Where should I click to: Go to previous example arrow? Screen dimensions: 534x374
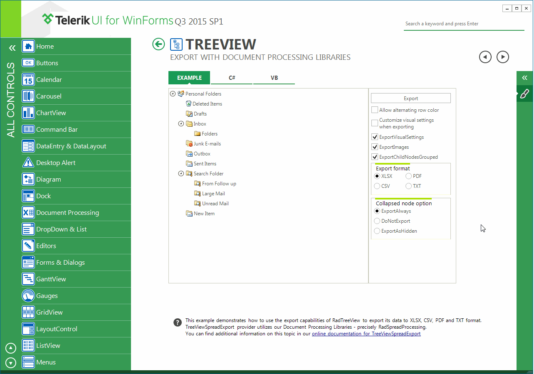coord(485,57)
